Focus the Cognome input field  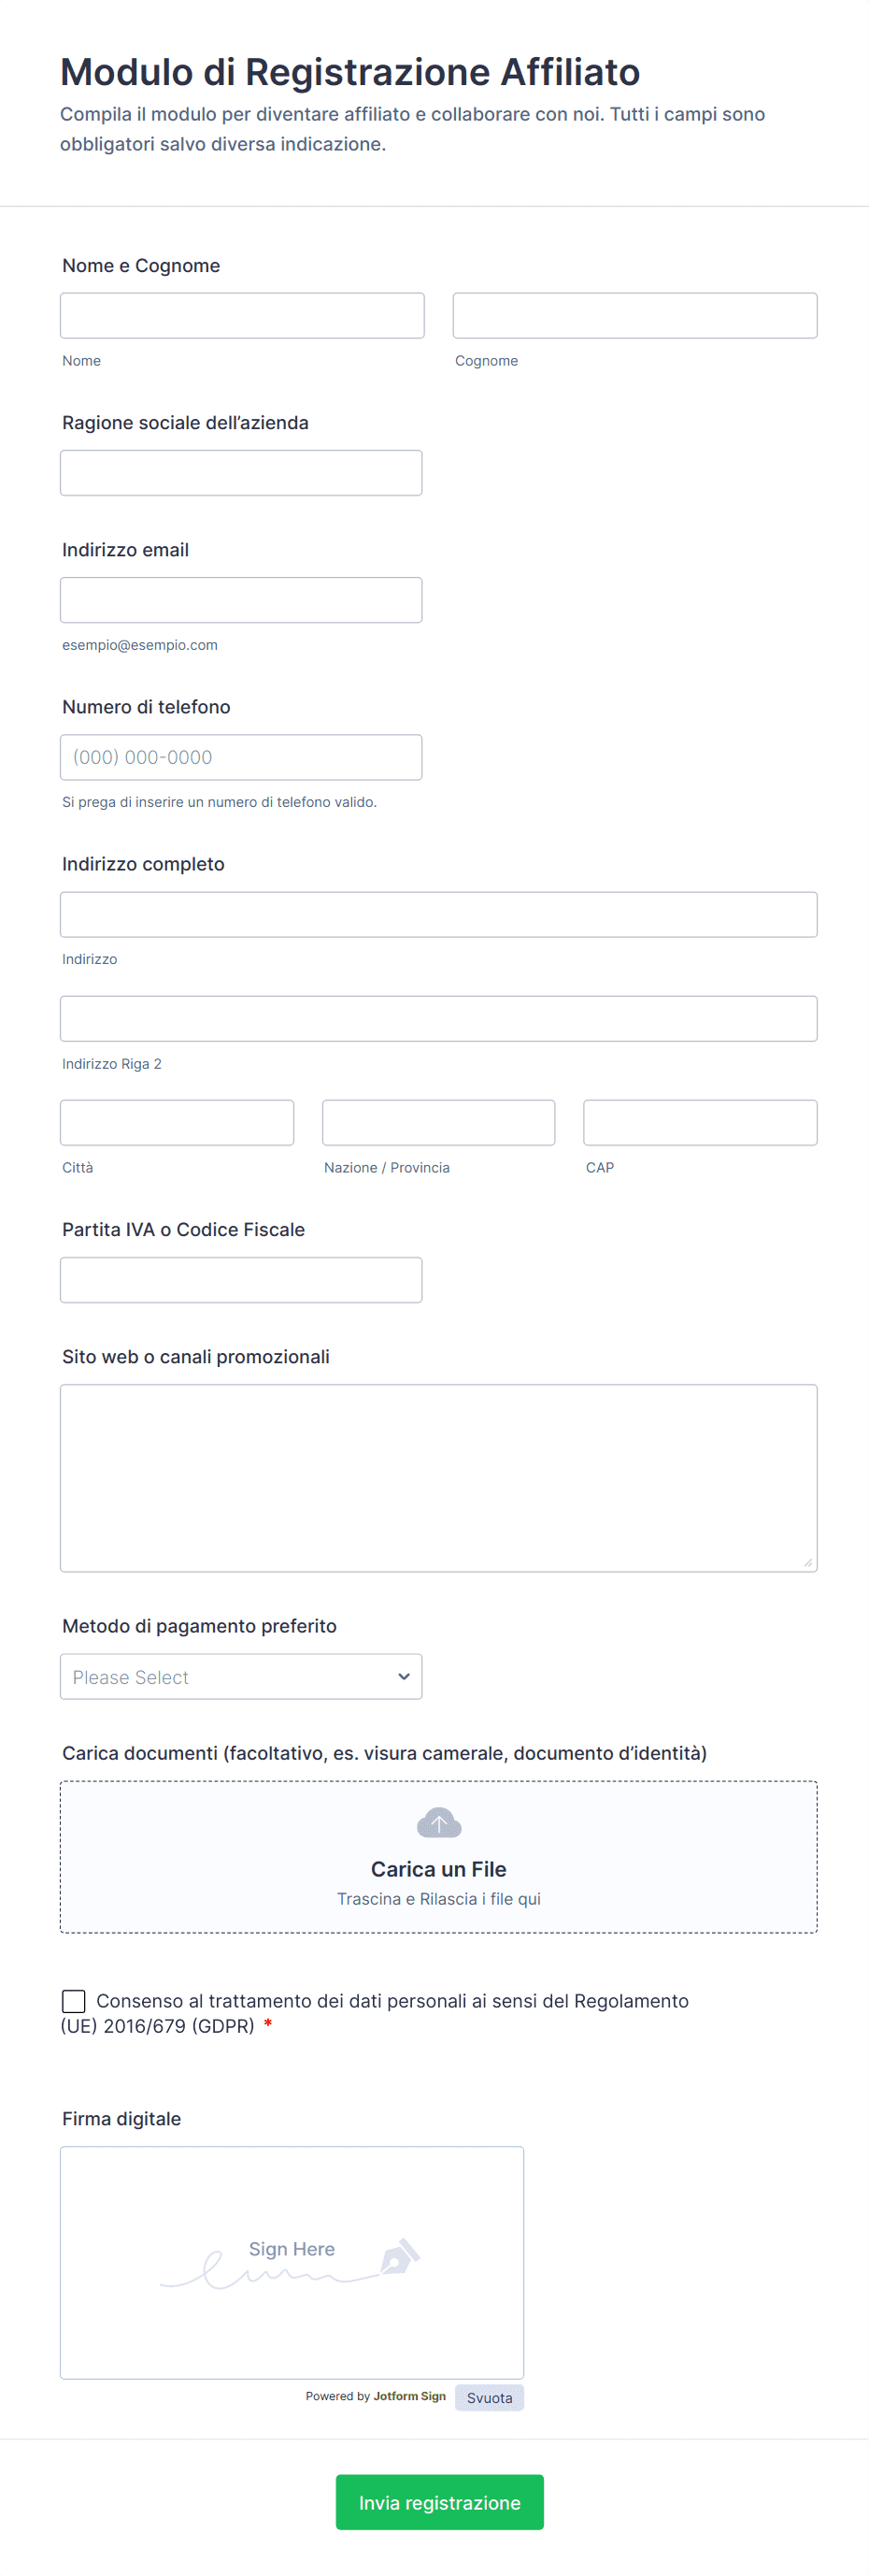pyautogui.click(x=635, y=316)
